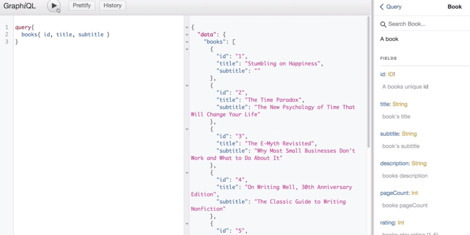The width and height of the screenshot is (470, 235).
Task: Click the magnifier icon in the docs search
Action: tap(383, 24)
